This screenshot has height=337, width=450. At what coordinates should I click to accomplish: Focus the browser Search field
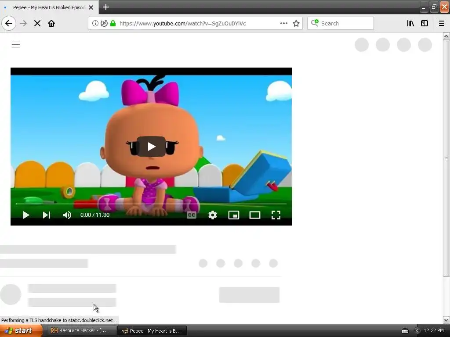pyautogui.click(x=341, y=23)
